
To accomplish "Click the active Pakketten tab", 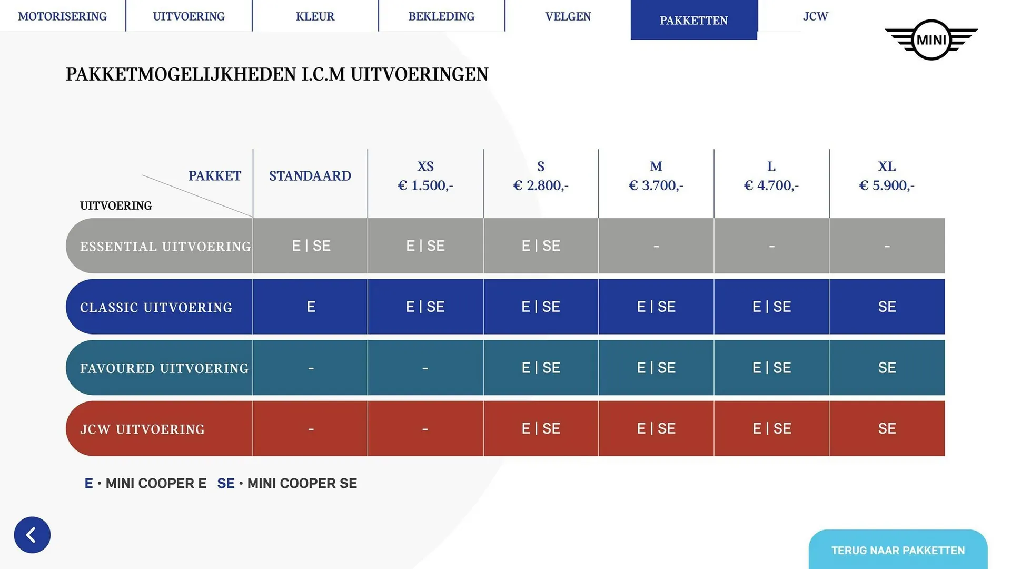I will pos(693,20).
